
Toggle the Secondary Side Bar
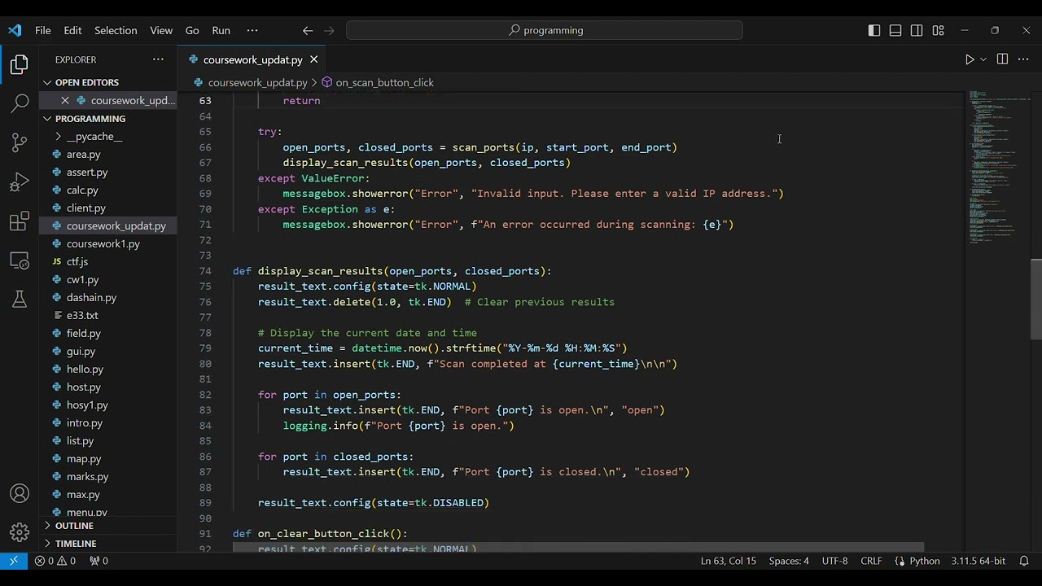[x=917, y=30]
